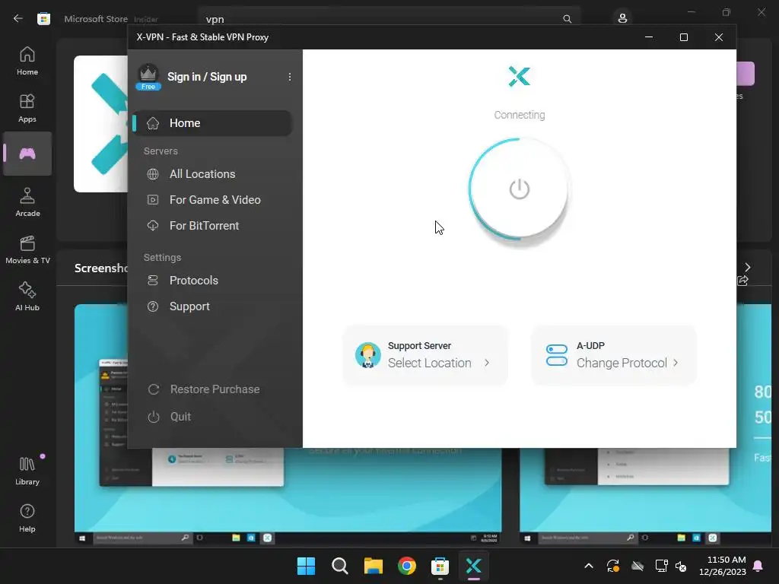Open the notifications bell in taskbar
The height and width of the screenshot is (584, 779).
tap(758, 566)
